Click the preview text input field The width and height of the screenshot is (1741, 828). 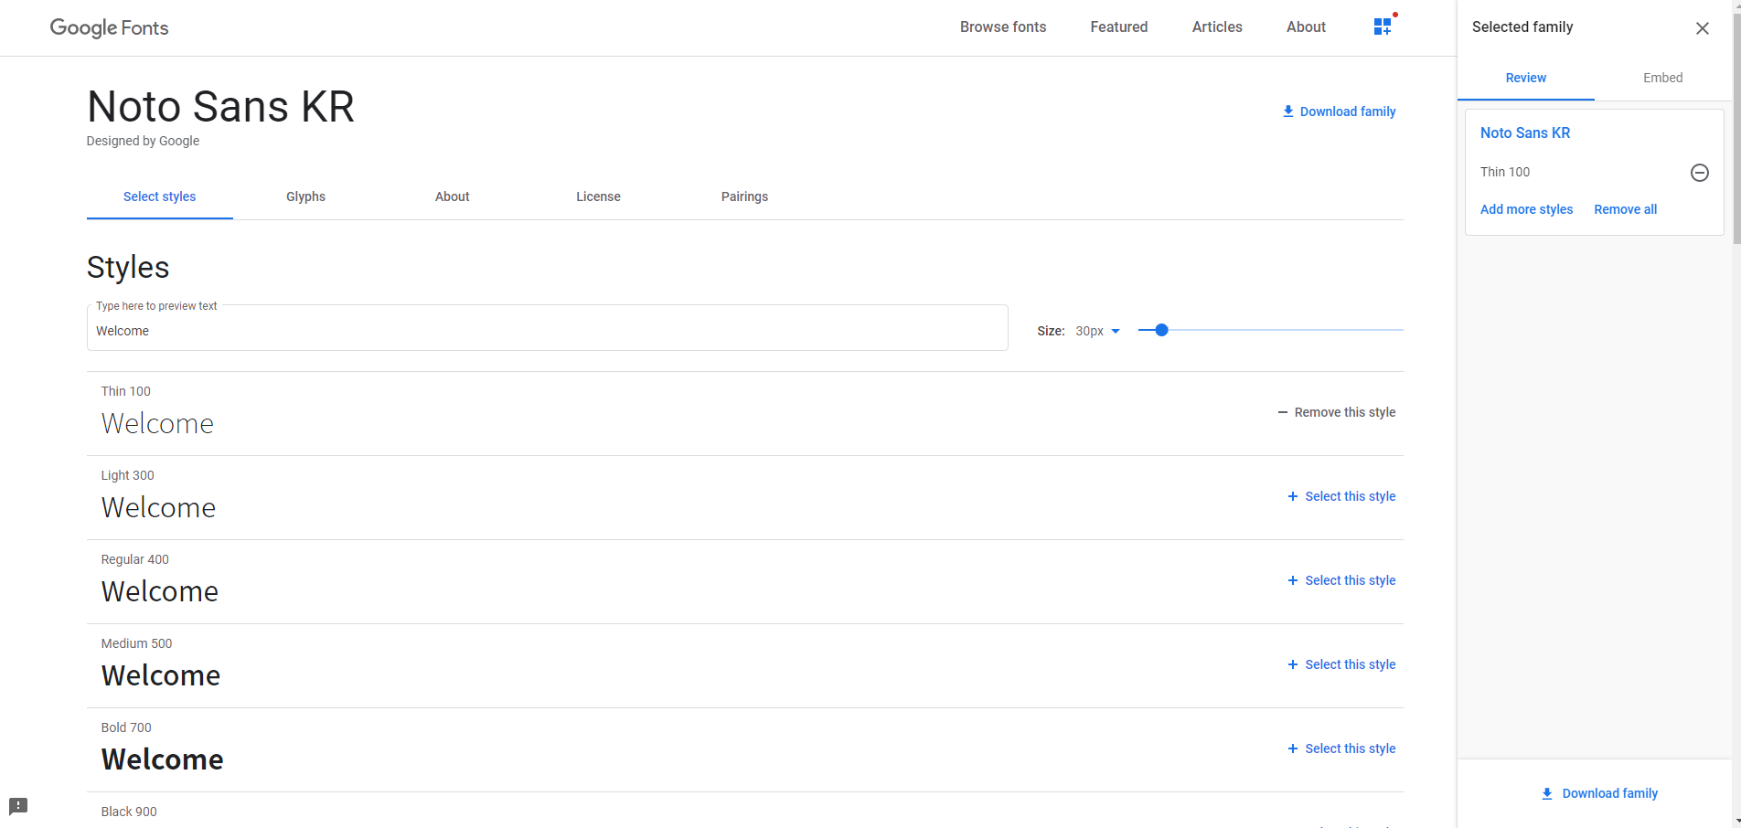(547, 330)
